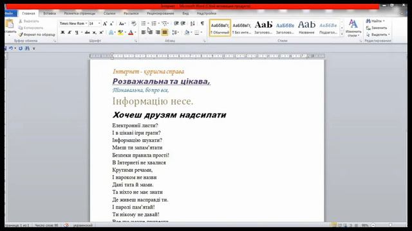Open the Абзац group dialog launcher
Screen dimensions: 412x231
pos(204,41)
